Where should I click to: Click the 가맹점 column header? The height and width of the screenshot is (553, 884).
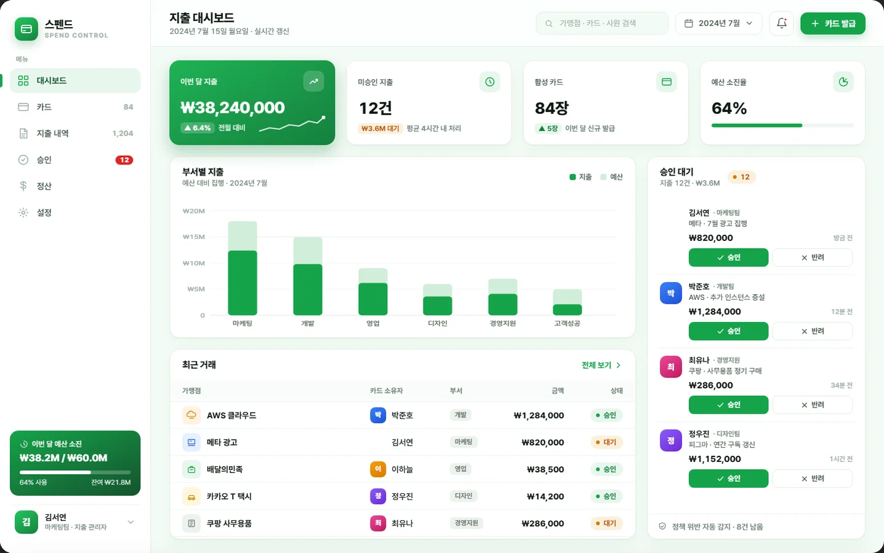(x=191, y=391)
